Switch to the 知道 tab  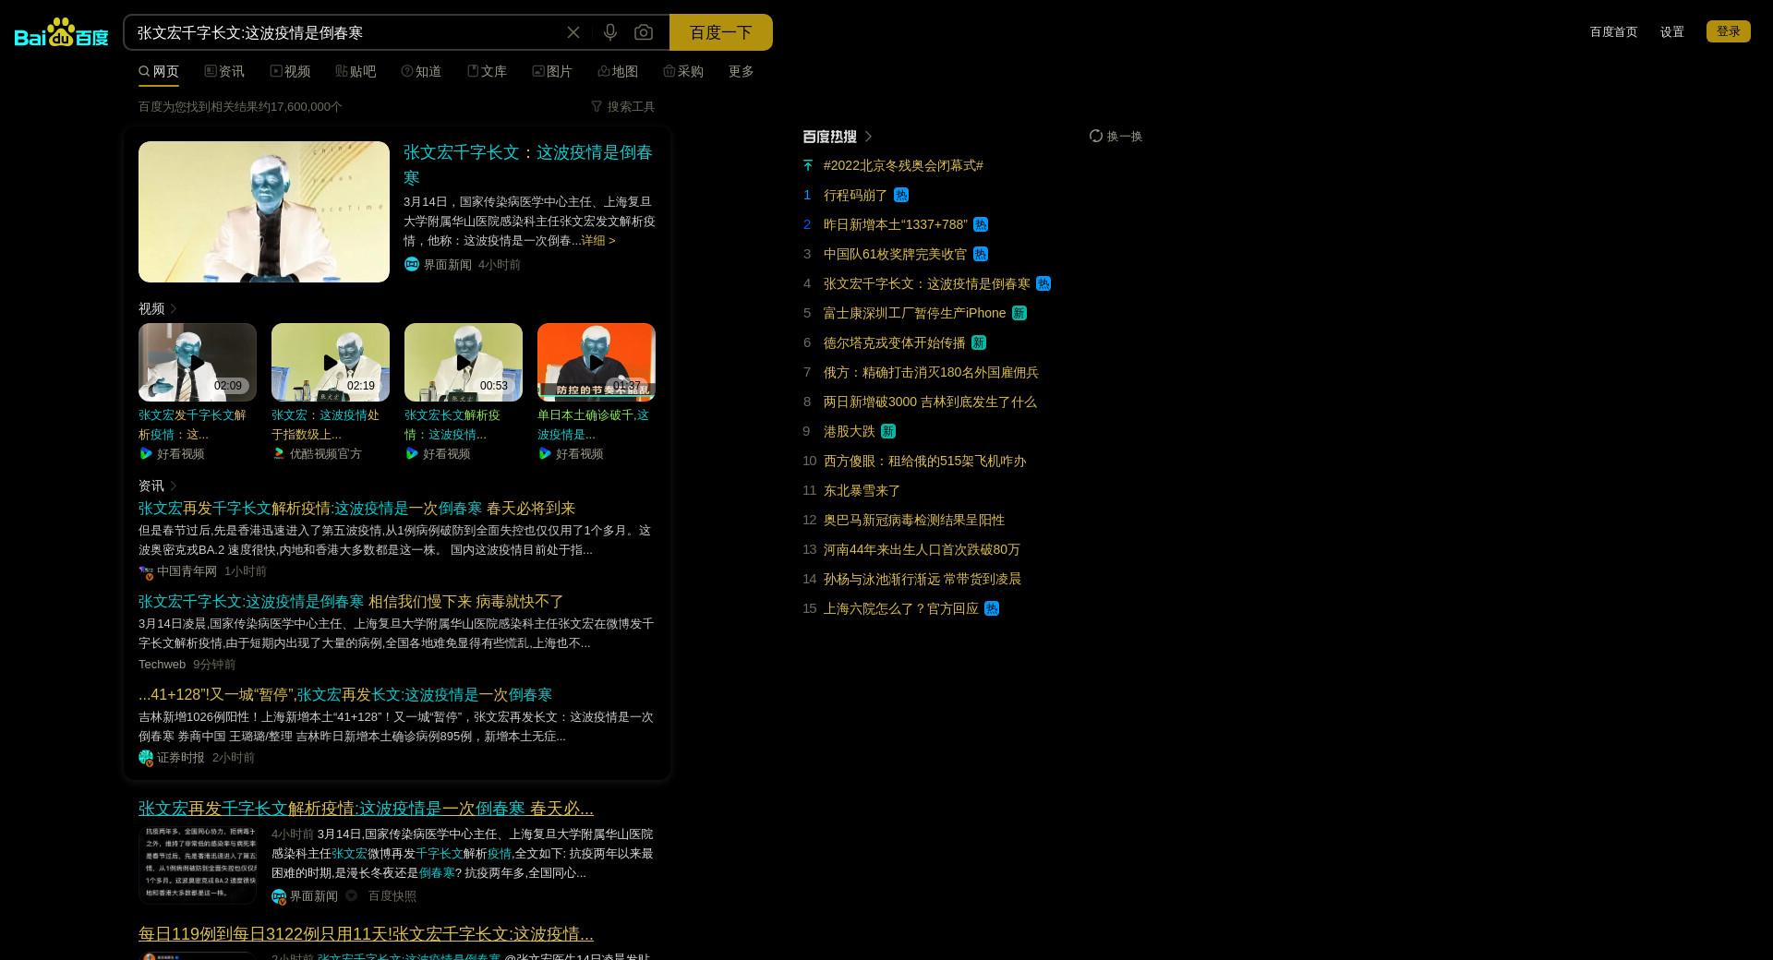click(x=421, y=71)
